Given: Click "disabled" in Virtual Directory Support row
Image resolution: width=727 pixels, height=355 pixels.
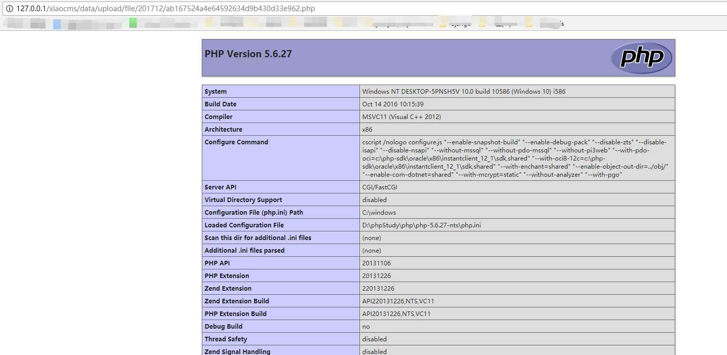Looking at the screenshot, I should (x=374, y=200).
